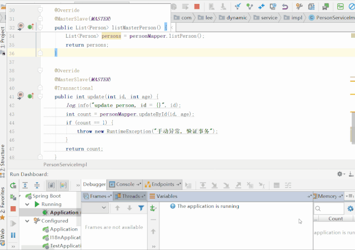Click the Memory search input field
Viewport: 355px width, 250px height.
click(329, 208)
